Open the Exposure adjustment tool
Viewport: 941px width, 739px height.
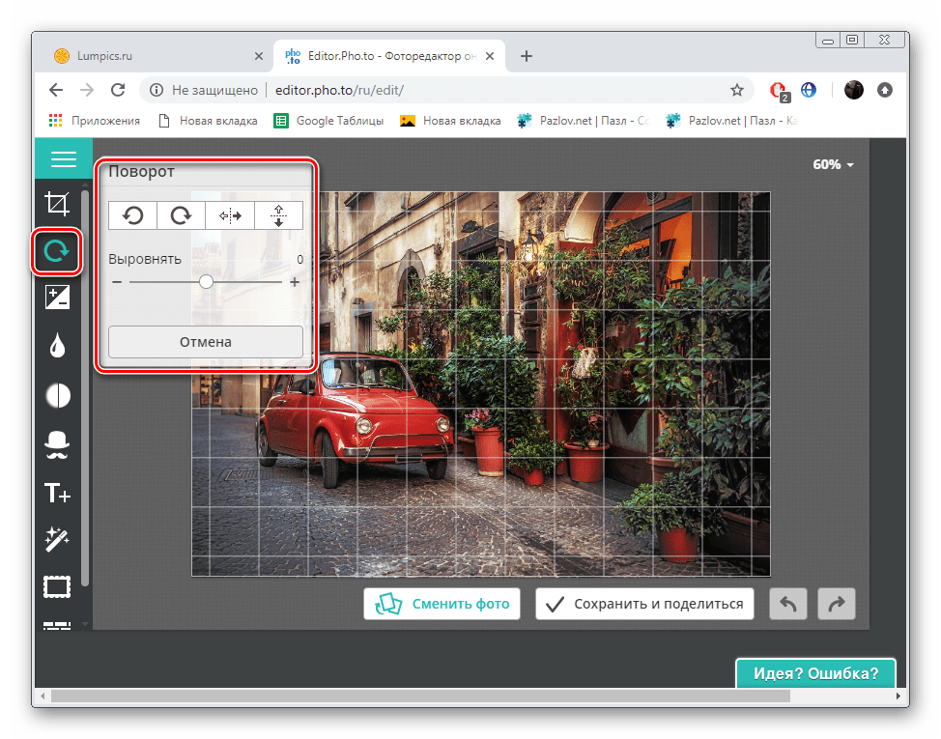click(x=57, y=297)
